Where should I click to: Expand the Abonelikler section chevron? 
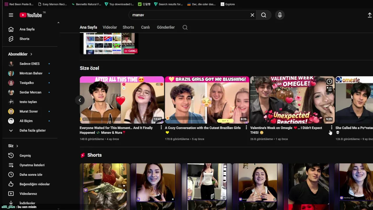tap(31, 54)
